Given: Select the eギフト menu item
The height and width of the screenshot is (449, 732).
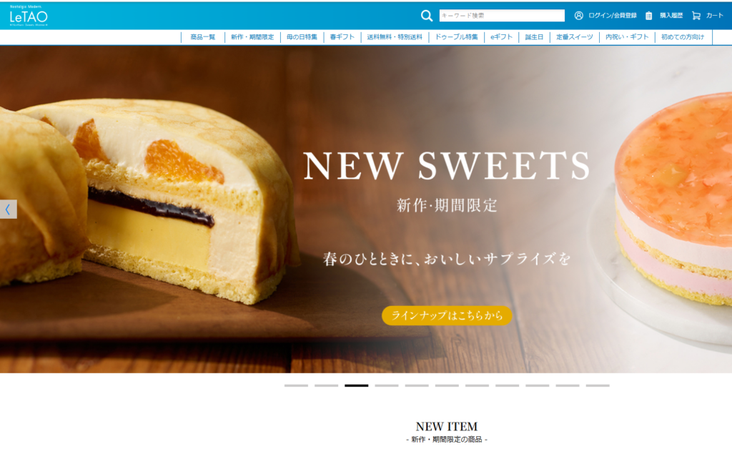Looking at the screenshot, I should [x=501, y=37].
